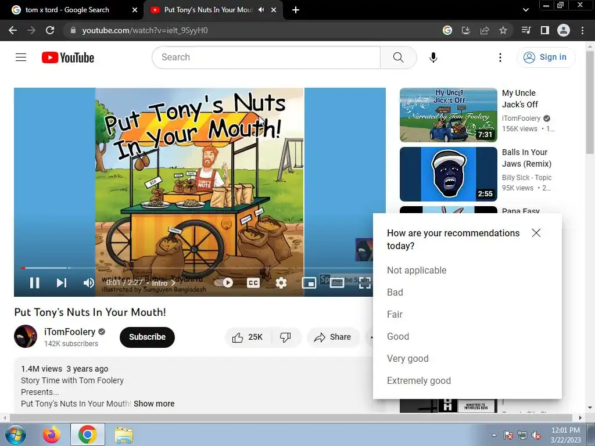Choose 'Good' in the survey
Image resolution: width=595 pixels, height=446 pixels.
[398, 336]
